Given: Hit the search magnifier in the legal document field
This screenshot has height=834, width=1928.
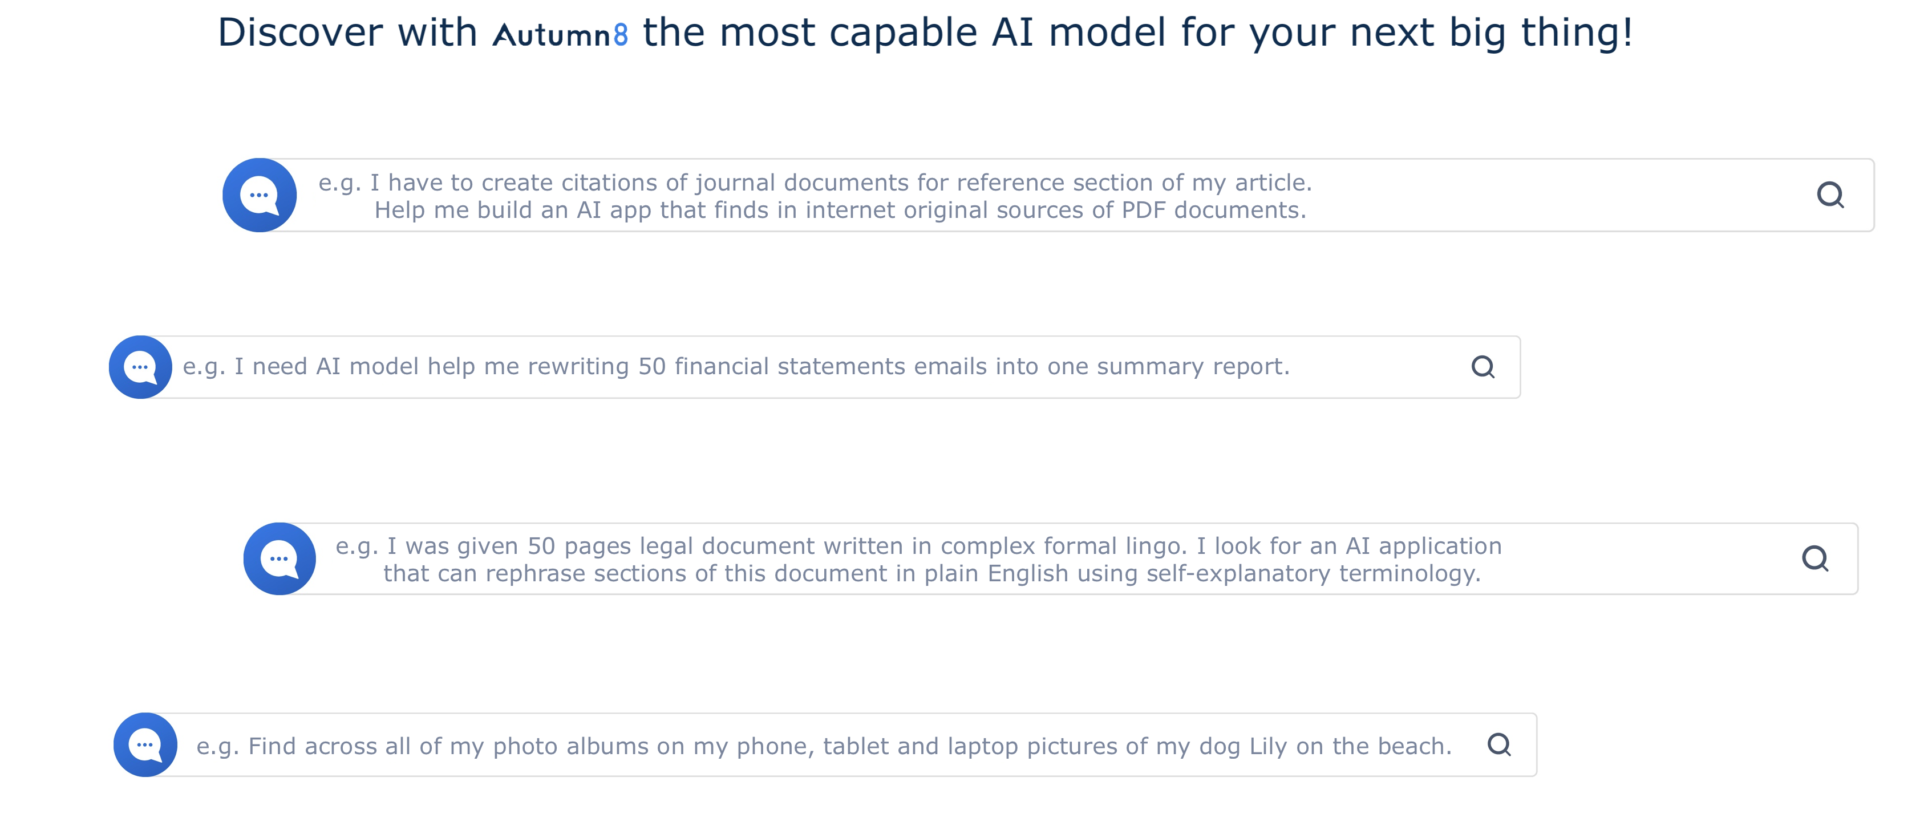Looking at the screenshot, I should pyautogui.click(x=1814, y=558).
